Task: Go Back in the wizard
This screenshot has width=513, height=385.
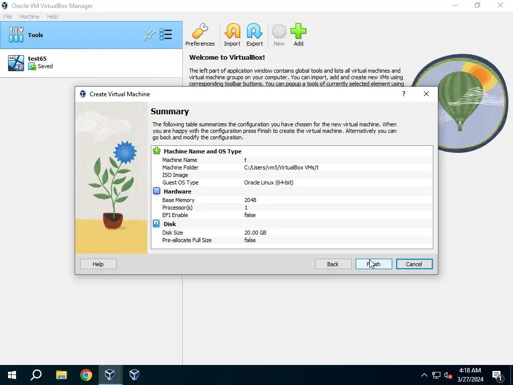Action: pyautogui.click(x=333, y=264)
